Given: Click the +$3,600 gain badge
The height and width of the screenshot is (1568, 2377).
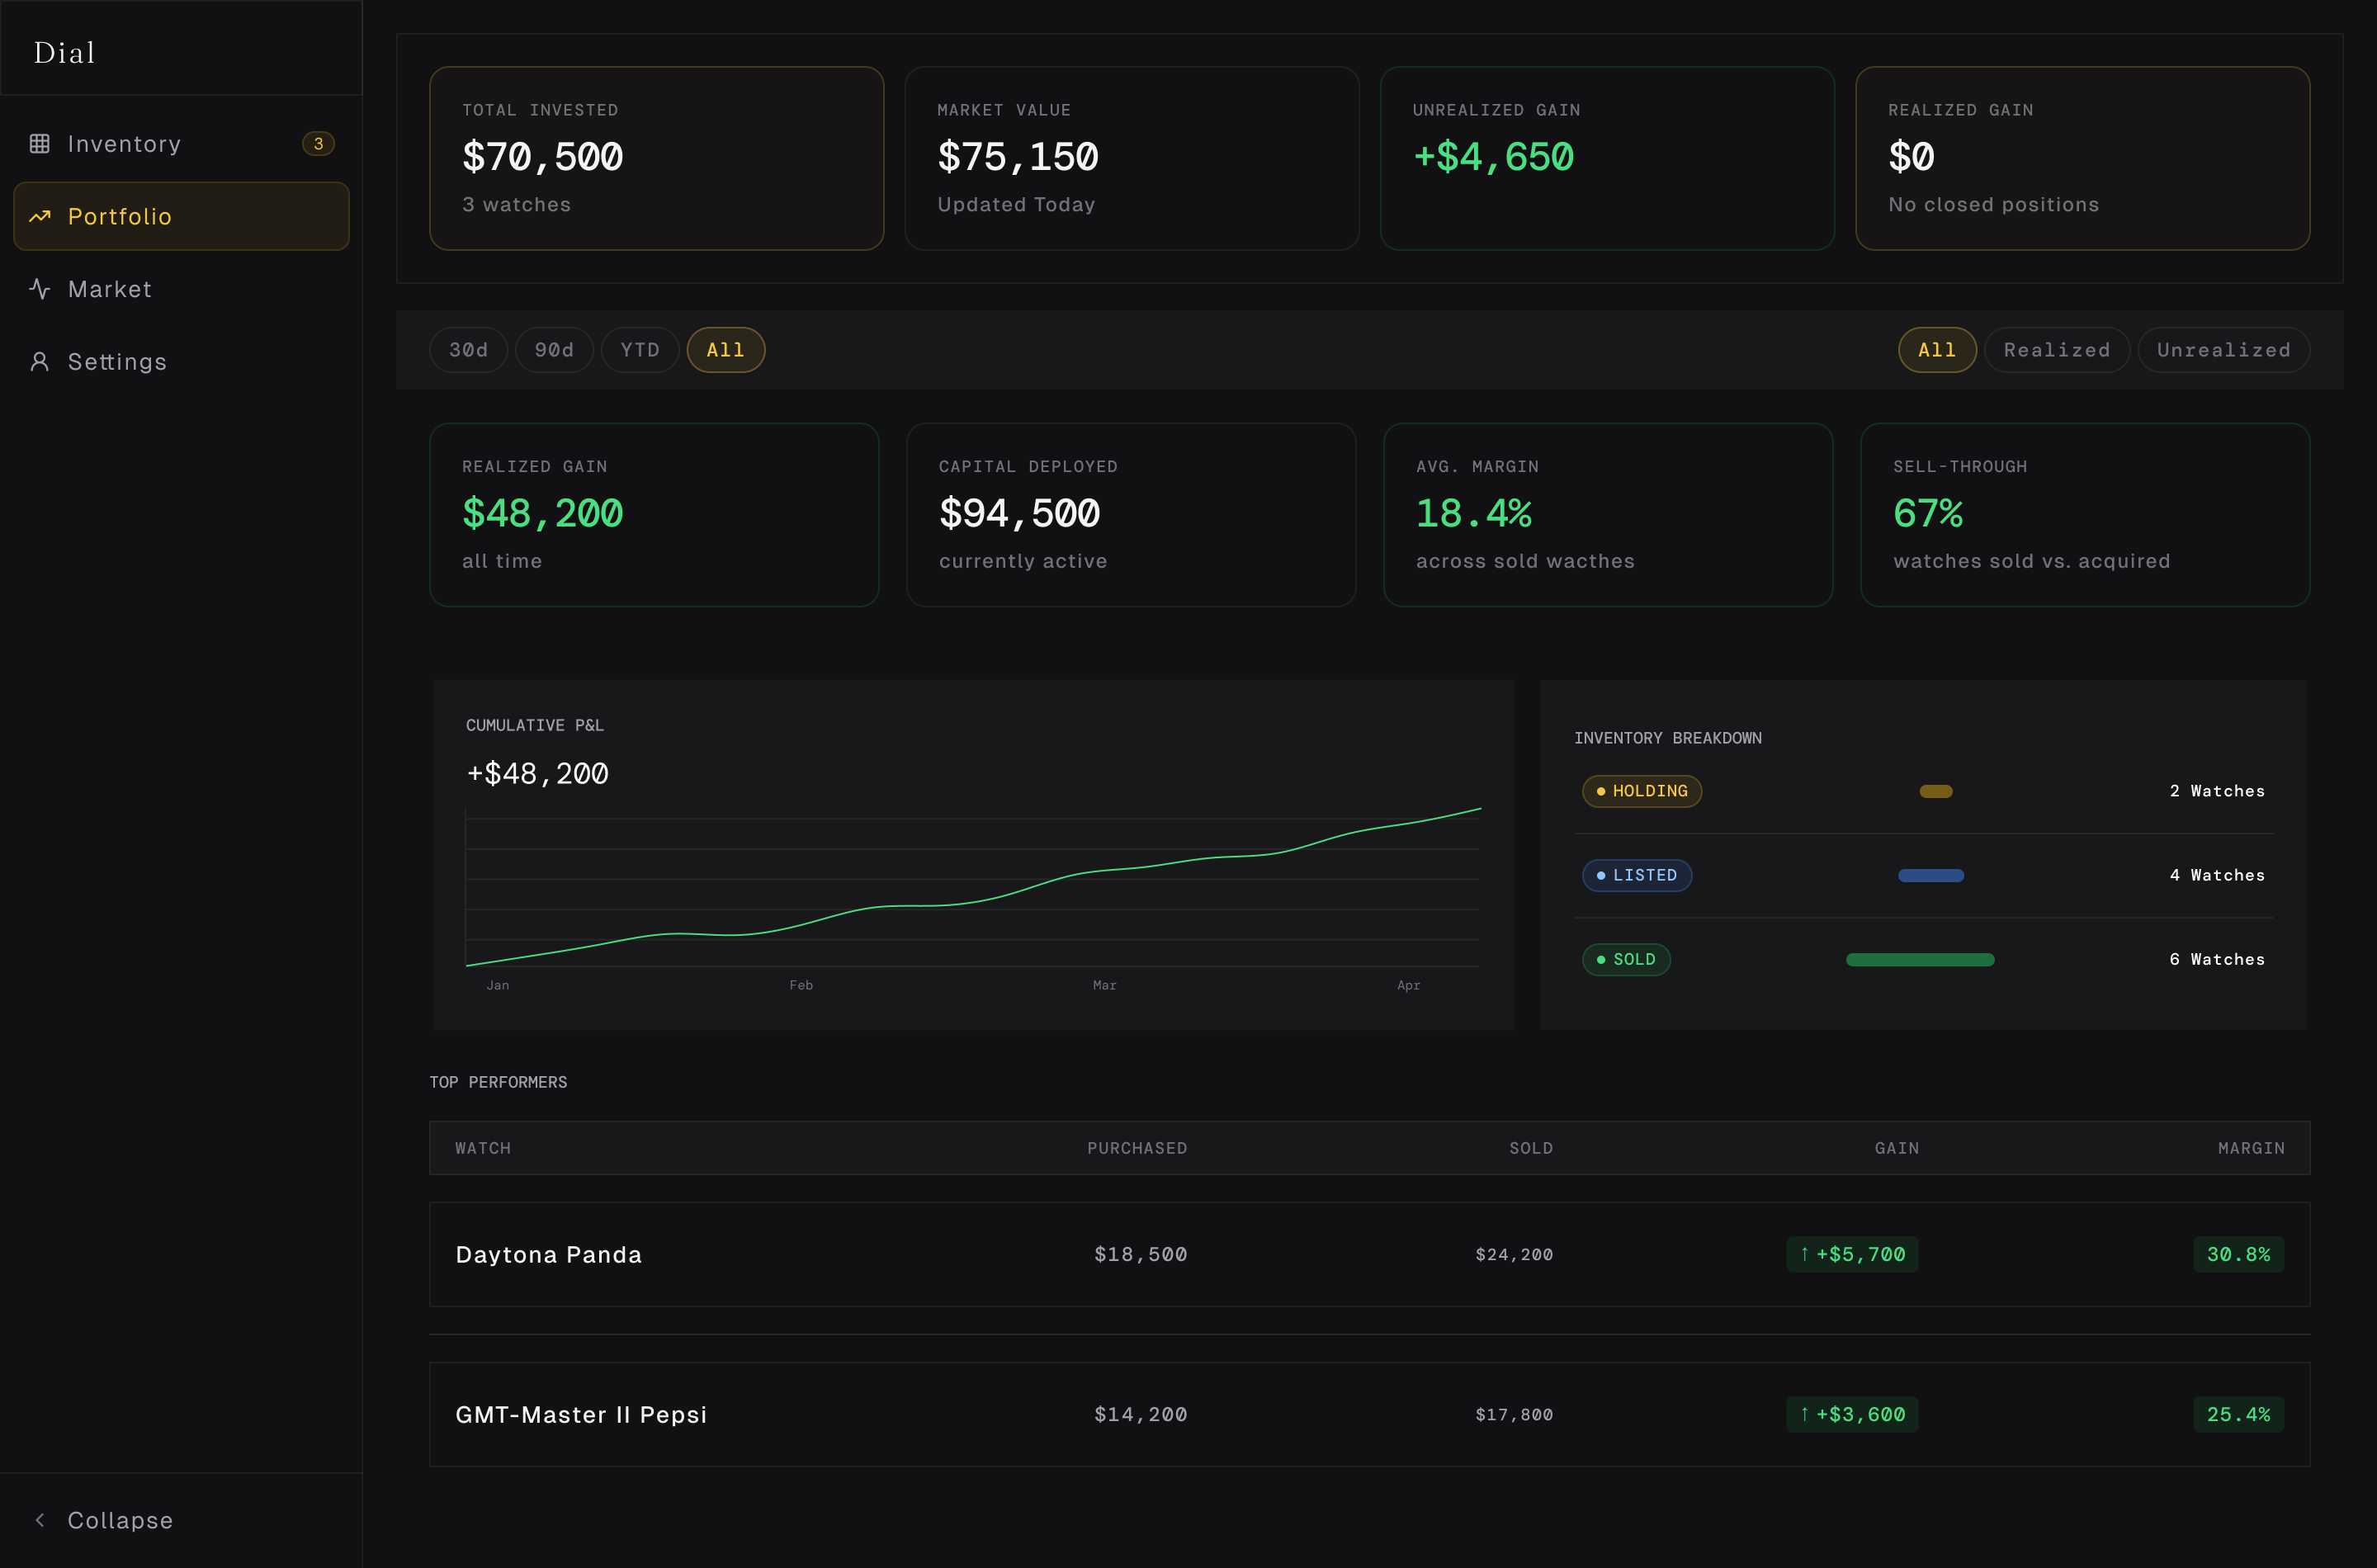Looking at the screenshot, I should tap(1852, 1414).
